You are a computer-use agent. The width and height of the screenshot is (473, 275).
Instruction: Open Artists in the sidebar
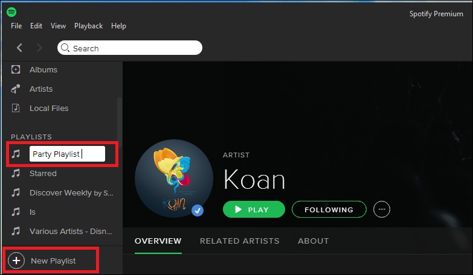(41, 89)
